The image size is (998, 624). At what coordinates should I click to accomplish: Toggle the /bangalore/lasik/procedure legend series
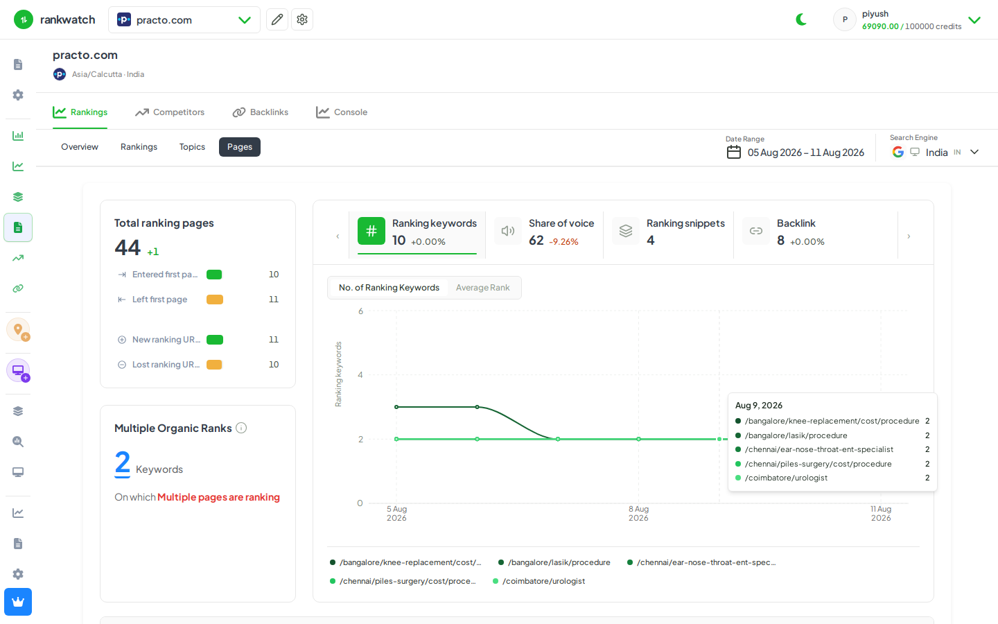click(x=554, y=562)
